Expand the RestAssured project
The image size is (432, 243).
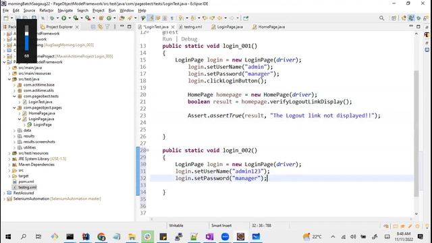click(4, 193)
